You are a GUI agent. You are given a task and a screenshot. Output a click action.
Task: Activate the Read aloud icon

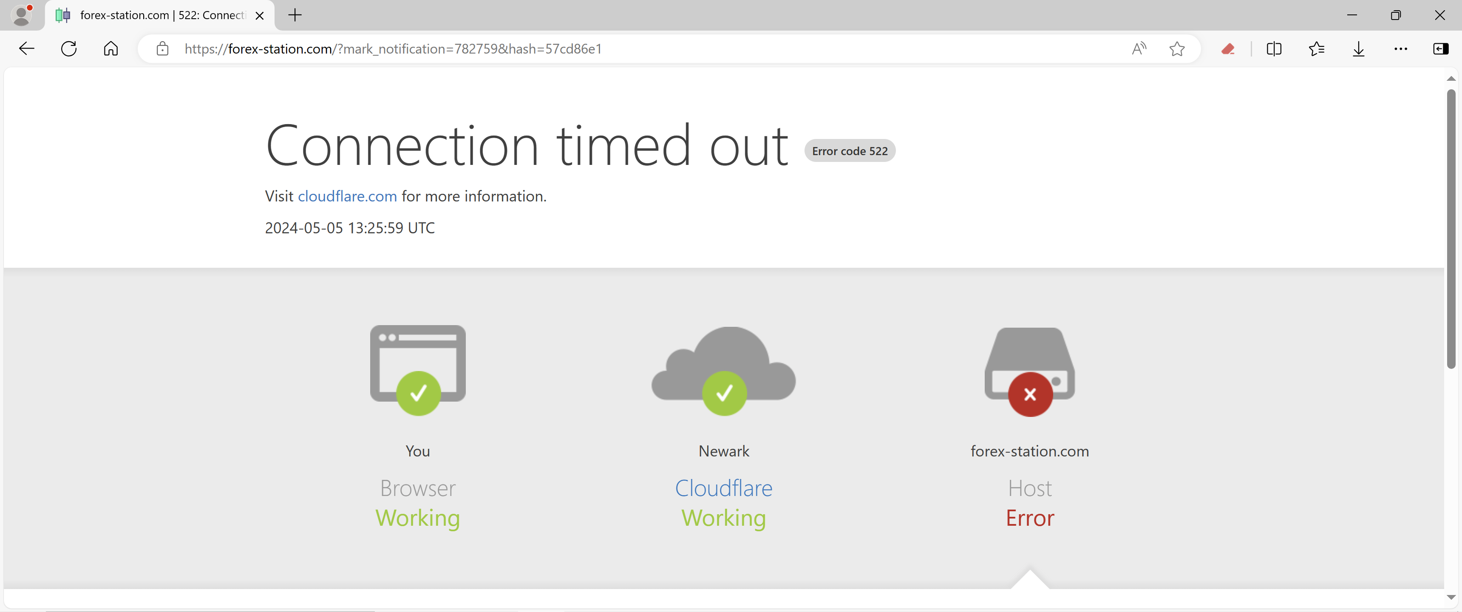coord(1139,49)
